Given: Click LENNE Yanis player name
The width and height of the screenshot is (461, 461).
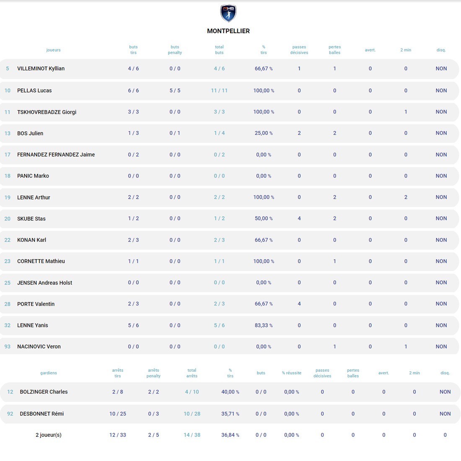Looking at the screenshot, I should point(33,325).
